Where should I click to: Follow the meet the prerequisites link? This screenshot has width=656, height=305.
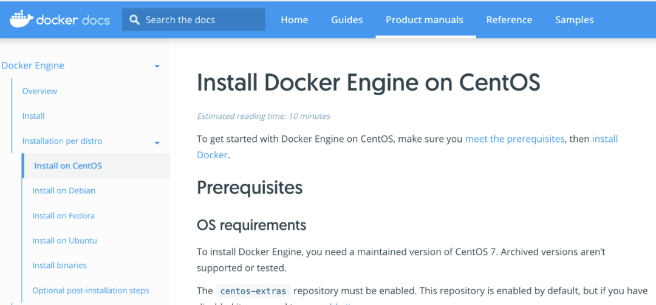514,139
